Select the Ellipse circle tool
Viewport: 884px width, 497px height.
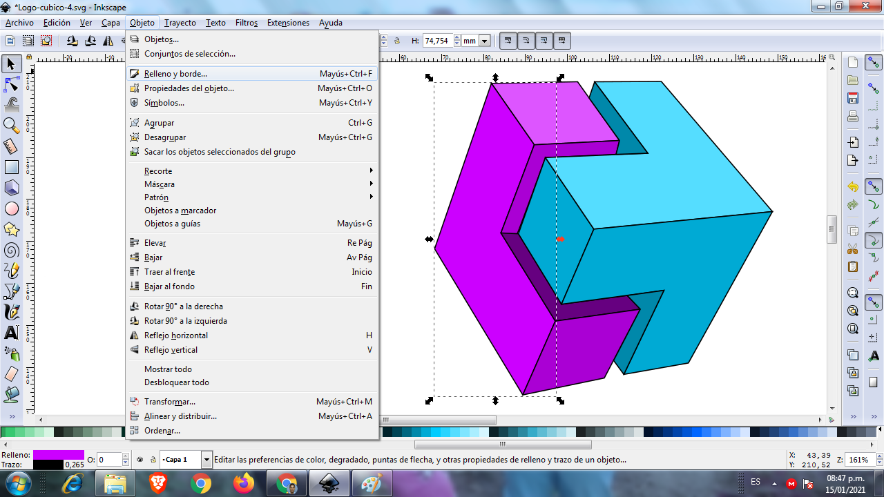pyautogui.click(x=11, y=208)
